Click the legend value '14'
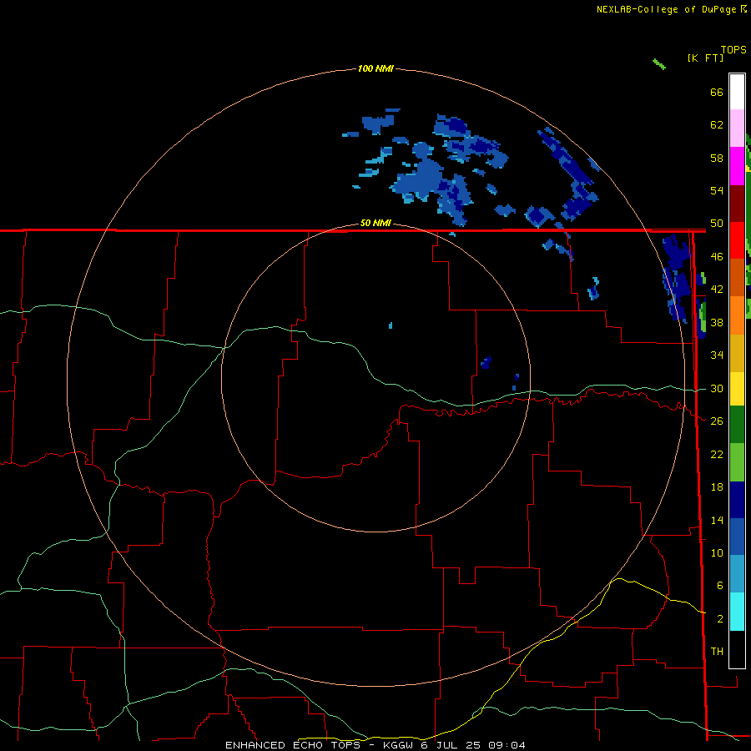 click(x=717, y=520)
